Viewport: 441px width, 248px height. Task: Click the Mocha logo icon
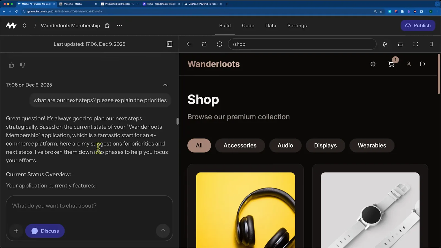click(11, 25)
